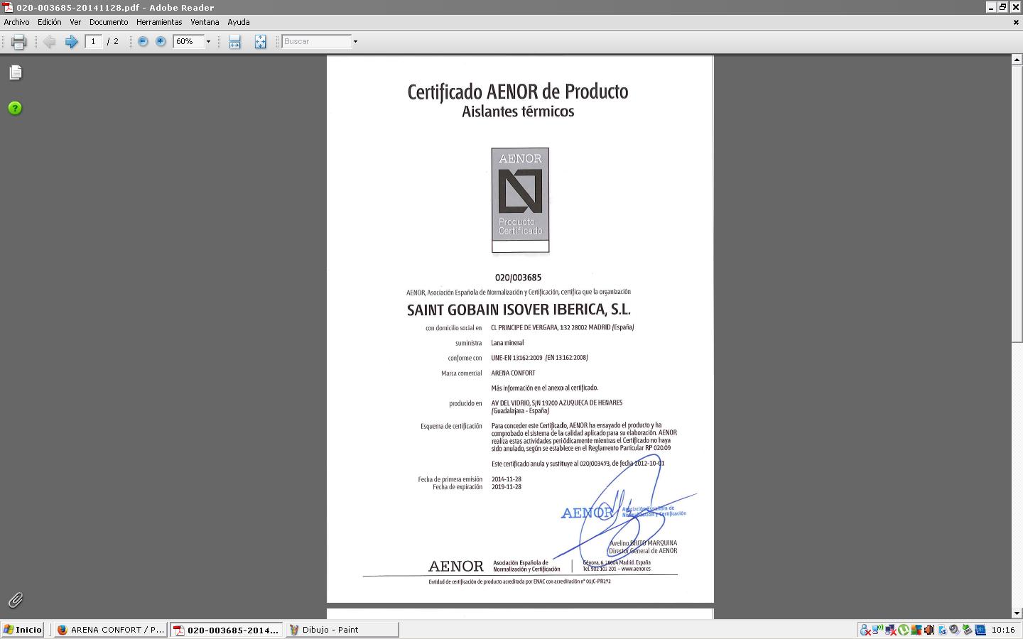This screenshot has width=1023, height=639.
Task: Select the fit whole page icon
Action: tap(260, 41)
